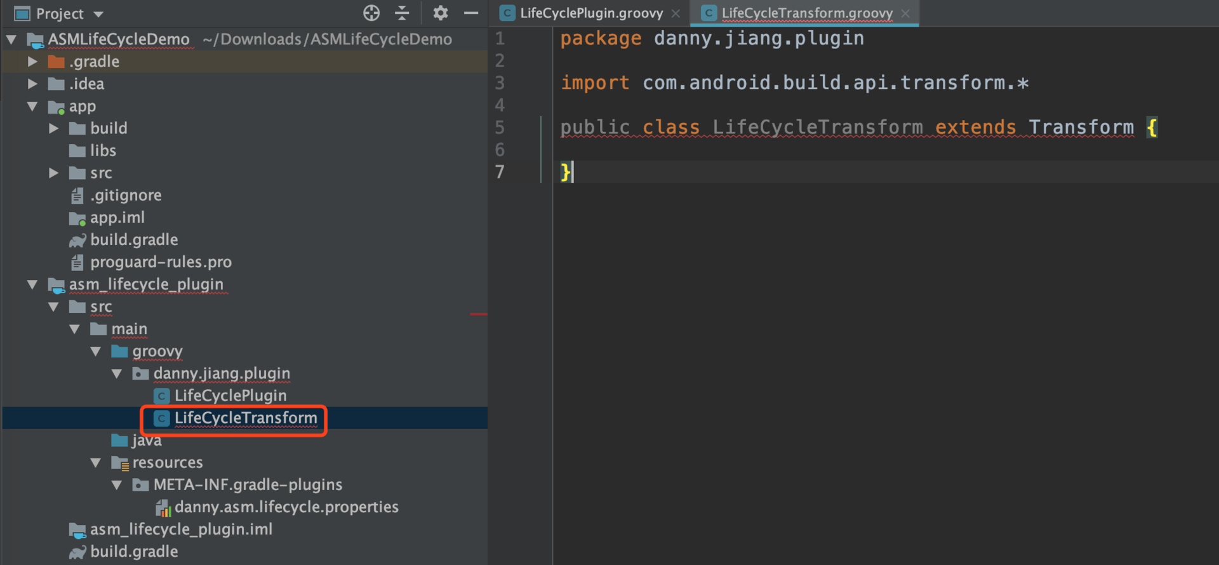Select build.gradle under asm_lifecycle_plugin
The width and height of the screenshot is (1219, 565).
(x=134, y=552)
